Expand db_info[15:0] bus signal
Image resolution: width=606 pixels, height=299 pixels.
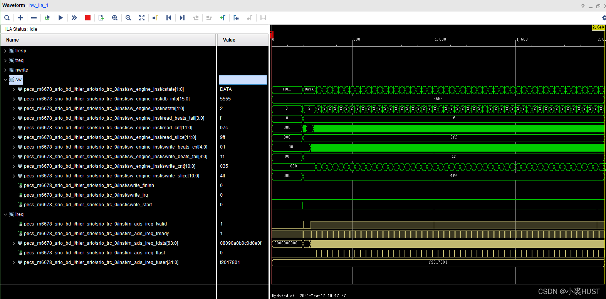[14, 99]
